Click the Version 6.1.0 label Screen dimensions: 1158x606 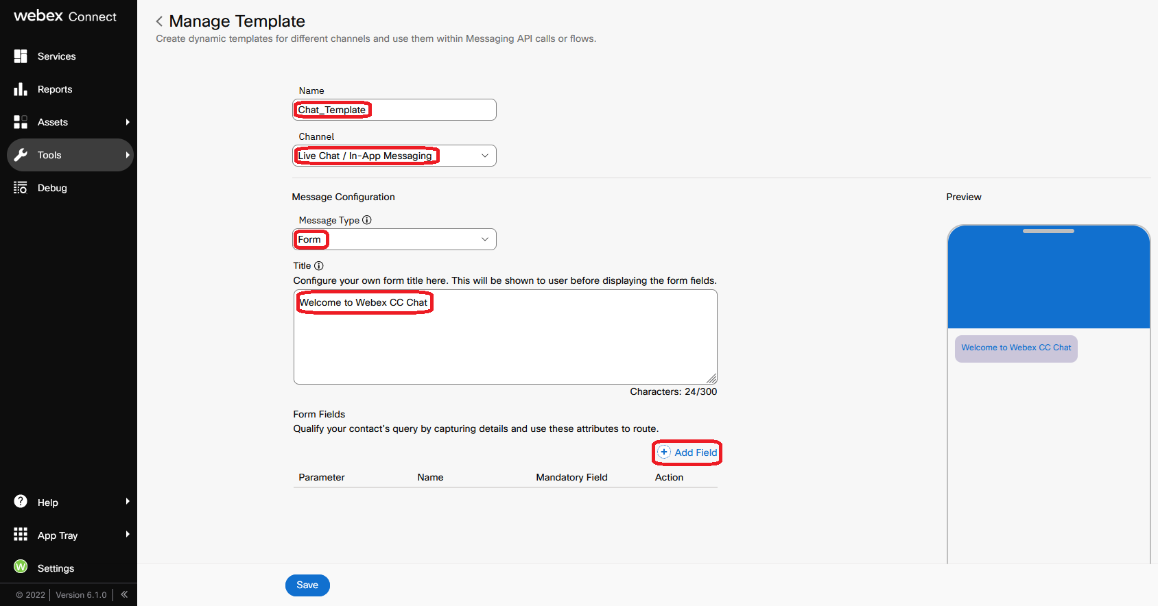point(81,594)
